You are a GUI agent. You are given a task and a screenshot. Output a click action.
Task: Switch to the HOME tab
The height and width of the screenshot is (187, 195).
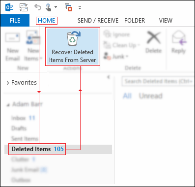click(47, 21)
